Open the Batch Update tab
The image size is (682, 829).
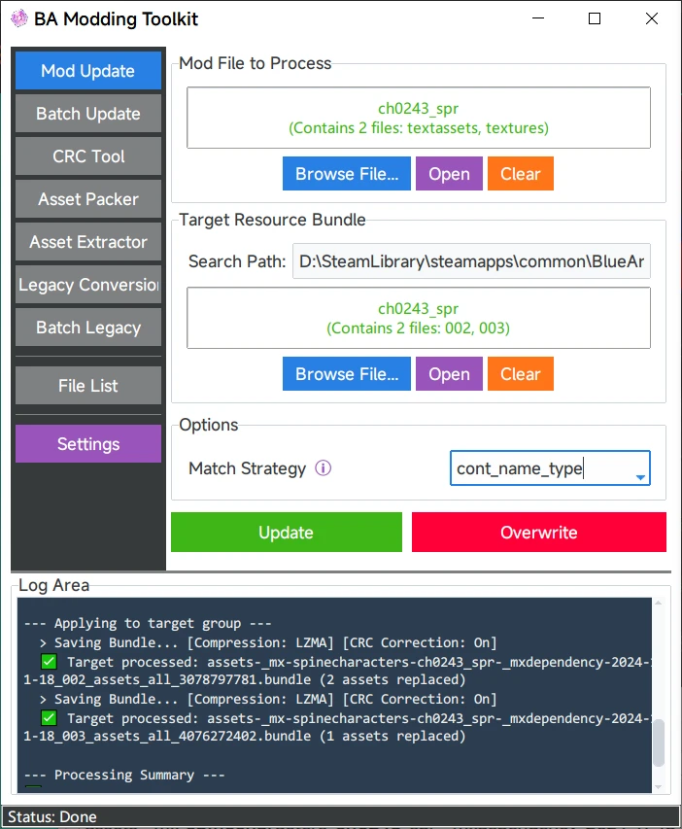pos(88,114)
